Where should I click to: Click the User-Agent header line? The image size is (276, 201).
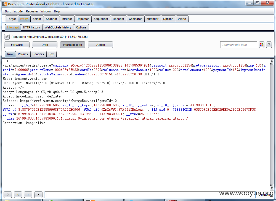pyautogui.click(x=84, y=83)
